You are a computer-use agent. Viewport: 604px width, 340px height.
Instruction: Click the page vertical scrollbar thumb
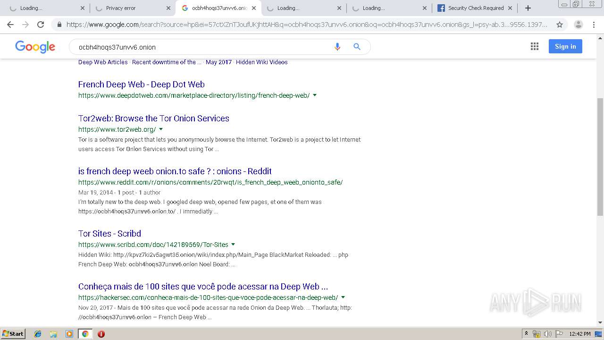click(600, 156)
